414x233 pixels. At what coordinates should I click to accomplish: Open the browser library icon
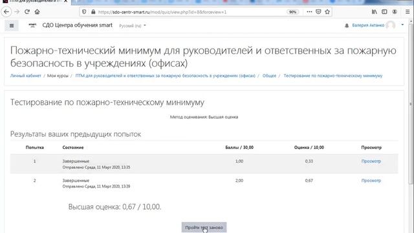[x=375, y=12]
